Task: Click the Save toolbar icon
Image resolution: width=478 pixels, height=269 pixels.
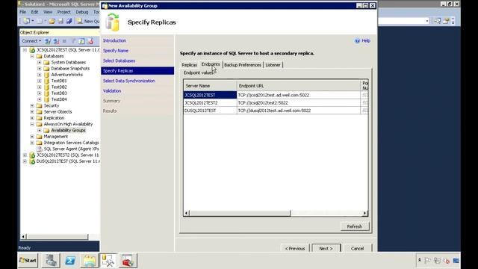Action: pyautogui.click(x=60, y=21)
